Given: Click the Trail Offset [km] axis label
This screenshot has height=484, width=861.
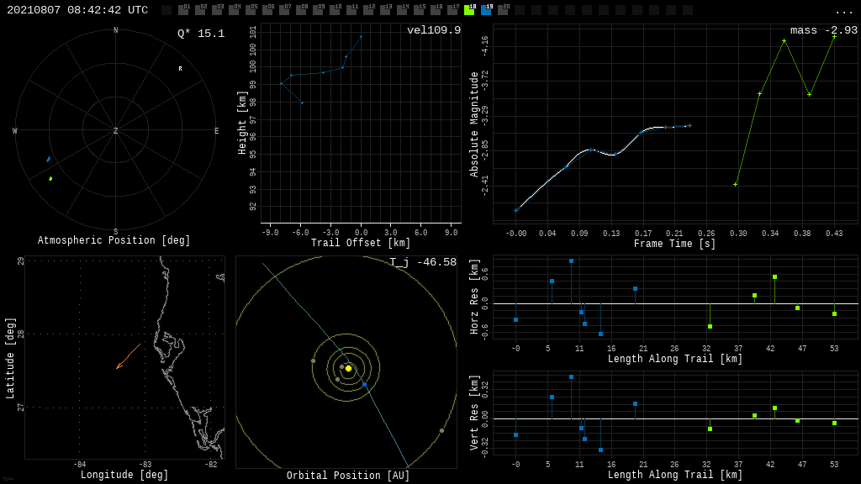Looking at the screenshot, I should pos(361,243).
